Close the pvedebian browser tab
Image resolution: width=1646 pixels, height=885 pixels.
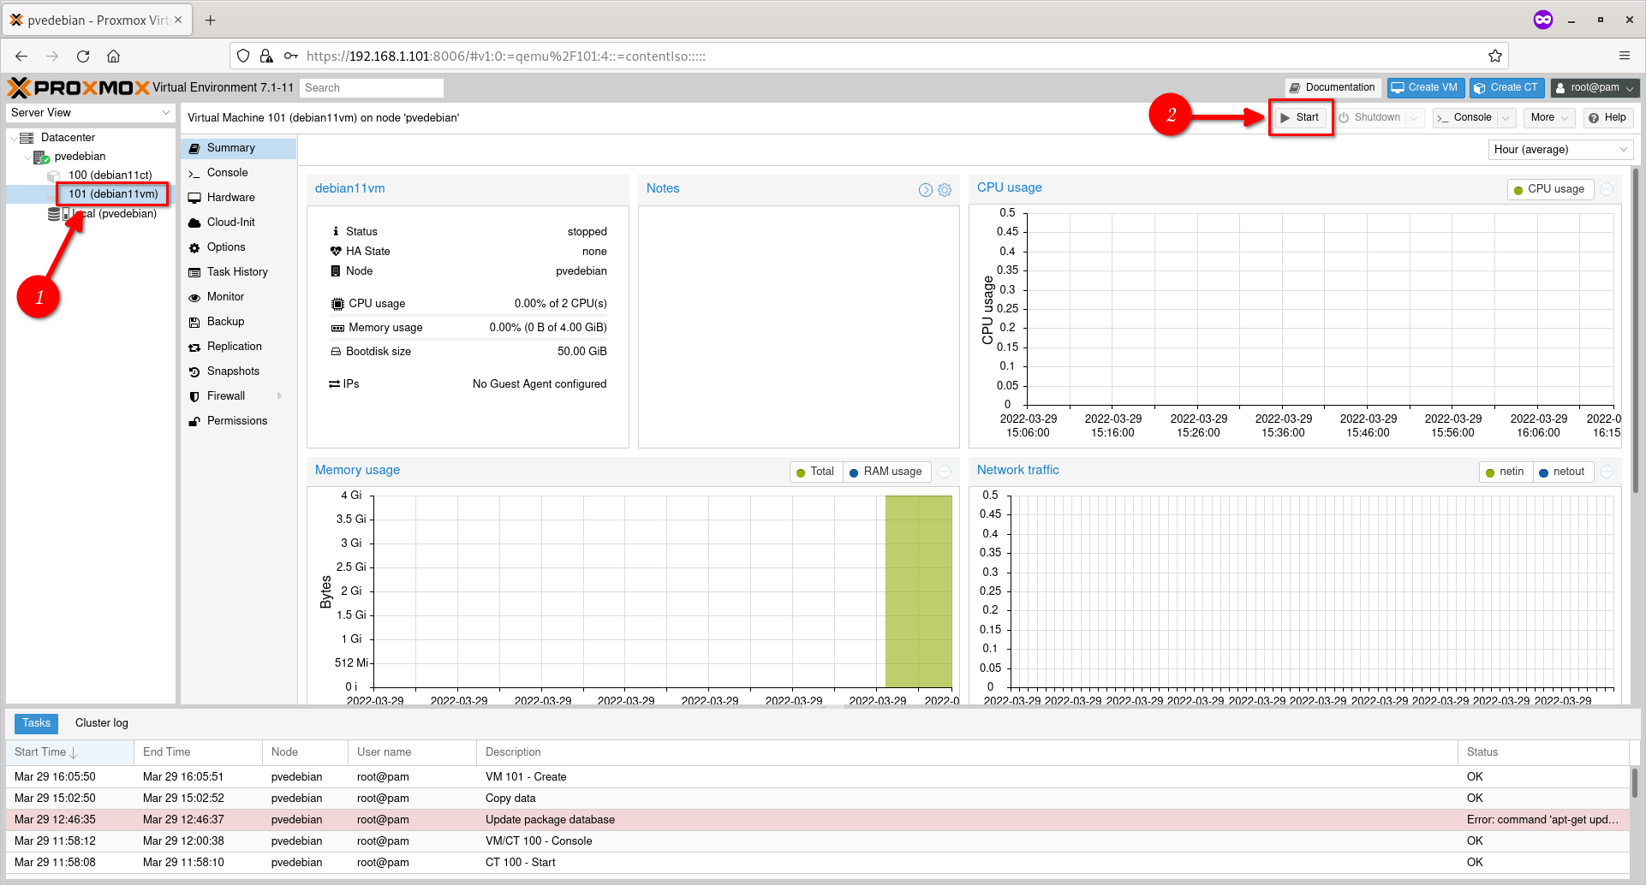(x=178, y=20)
